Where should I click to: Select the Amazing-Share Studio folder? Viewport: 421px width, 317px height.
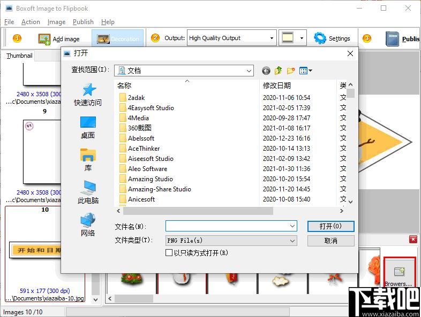click(155, 189)
